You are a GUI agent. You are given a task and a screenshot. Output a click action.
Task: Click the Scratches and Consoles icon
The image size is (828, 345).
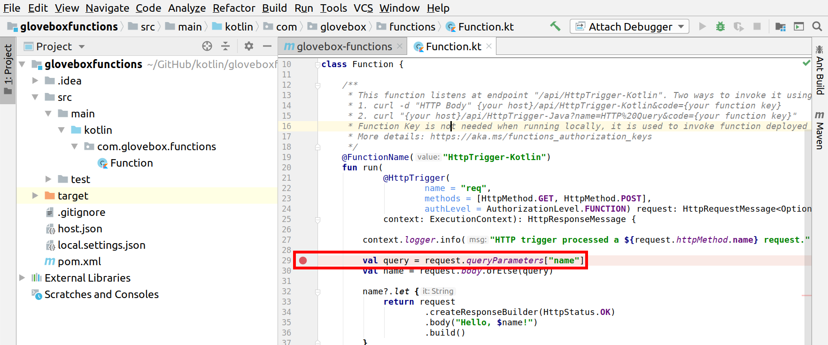pos(37,294)
